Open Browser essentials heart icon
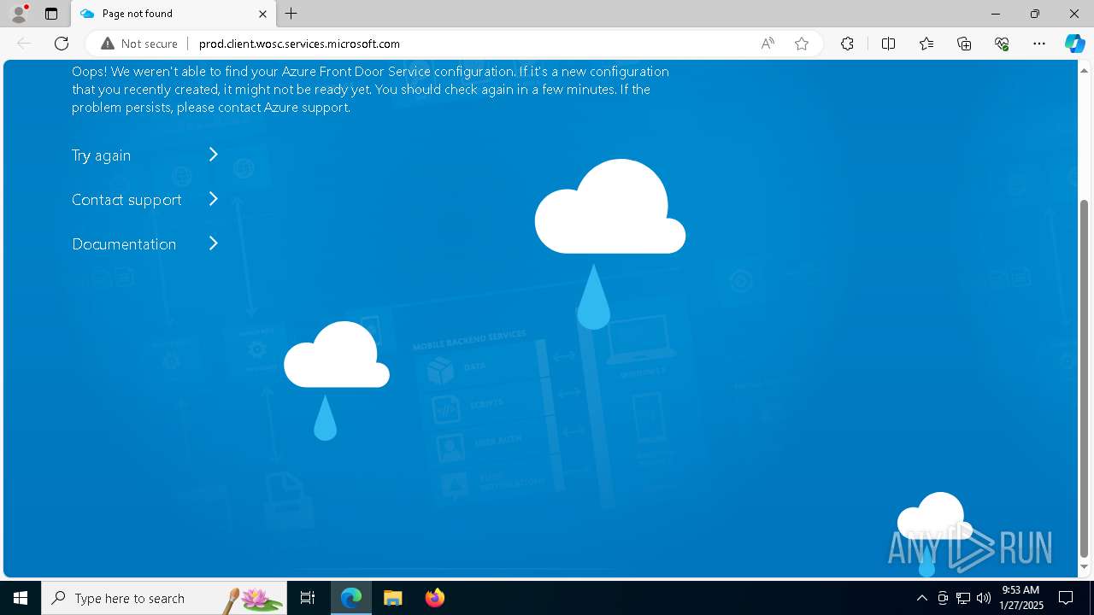 point(1002,44)
